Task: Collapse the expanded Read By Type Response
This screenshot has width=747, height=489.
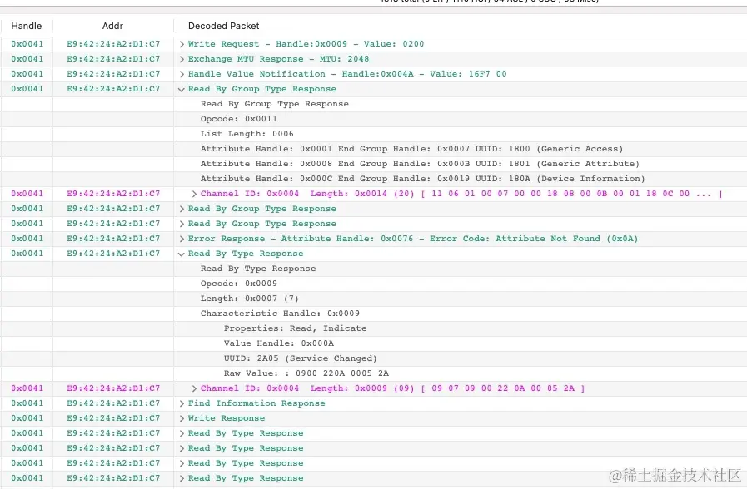Action: pyautogui.click(x=181, y=254)
